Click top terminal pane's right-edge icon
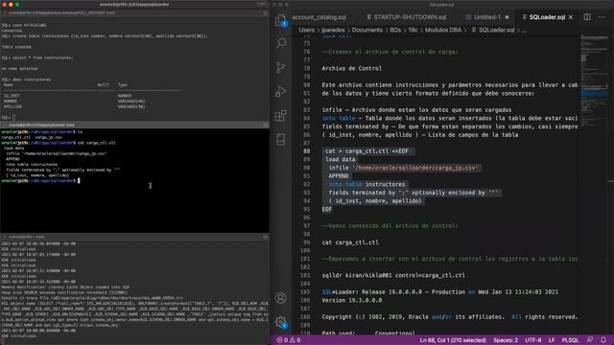The height and width of the screenshot is (345, 614). click(265, 12)
